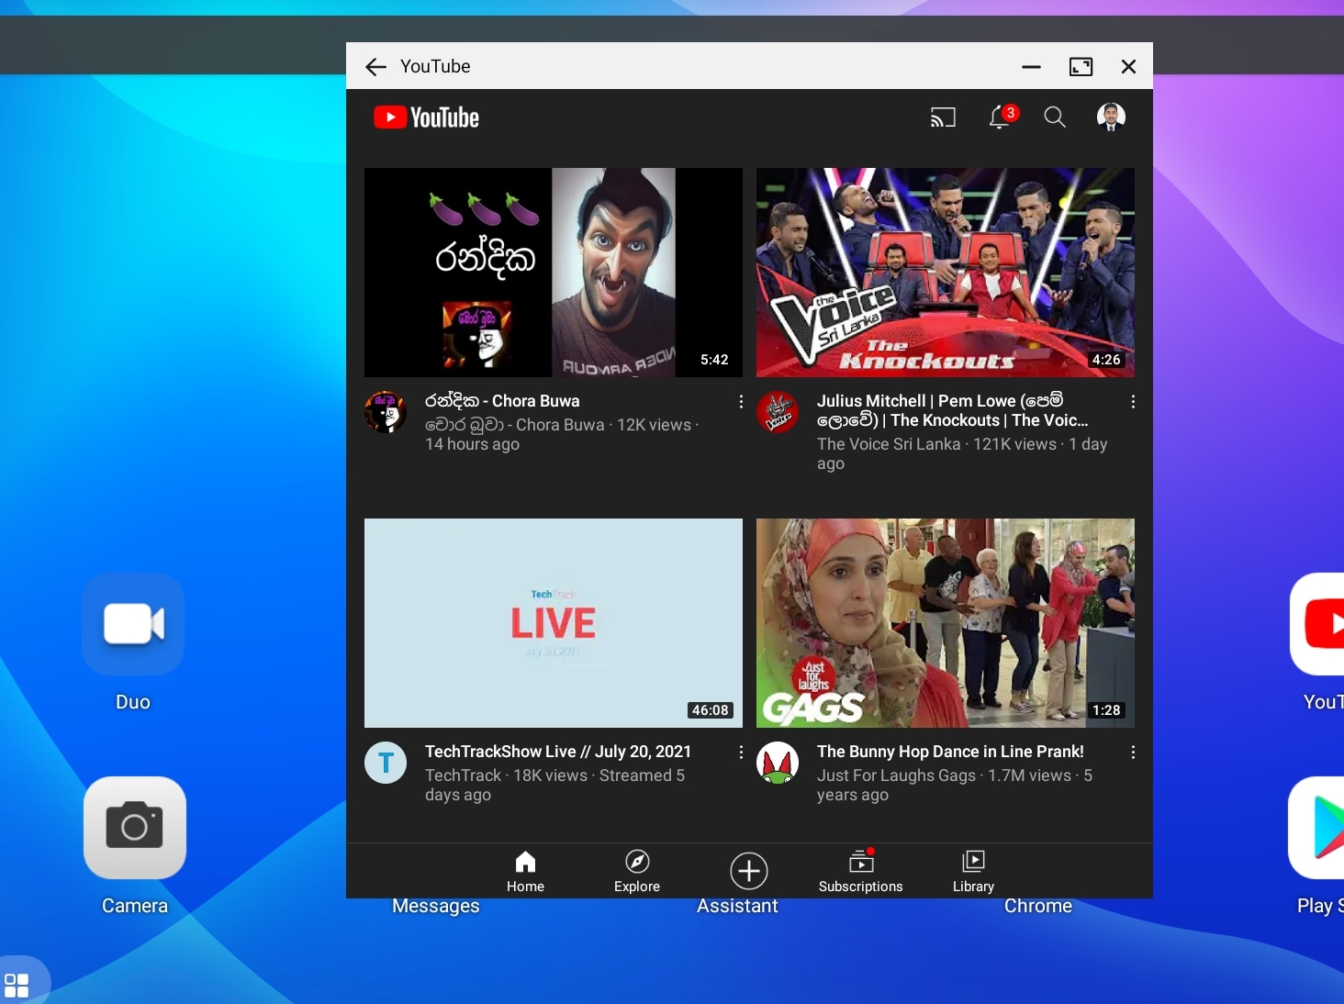Open options menu for Julius Mitchell video
The image size is (1344, 1004).
click(x=1133, y=401)
